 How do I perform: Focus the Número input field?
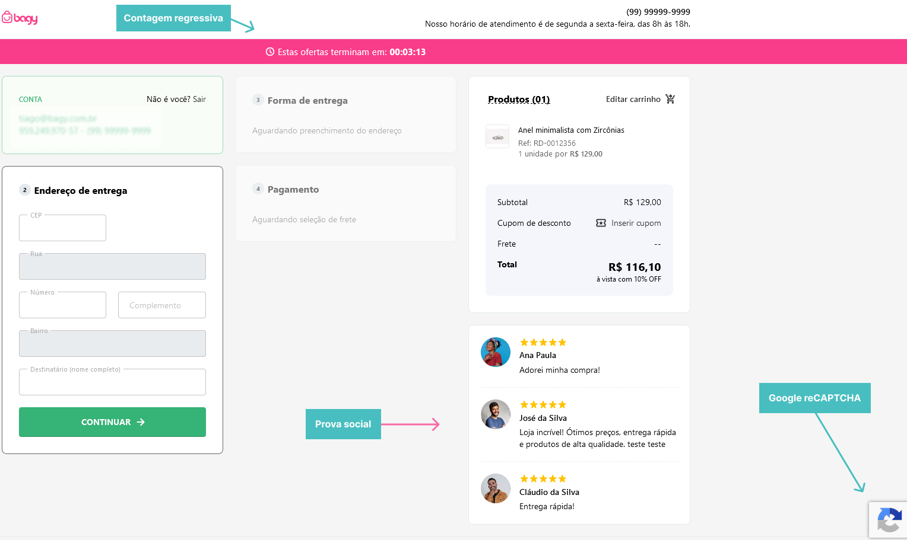click(62, 305)
